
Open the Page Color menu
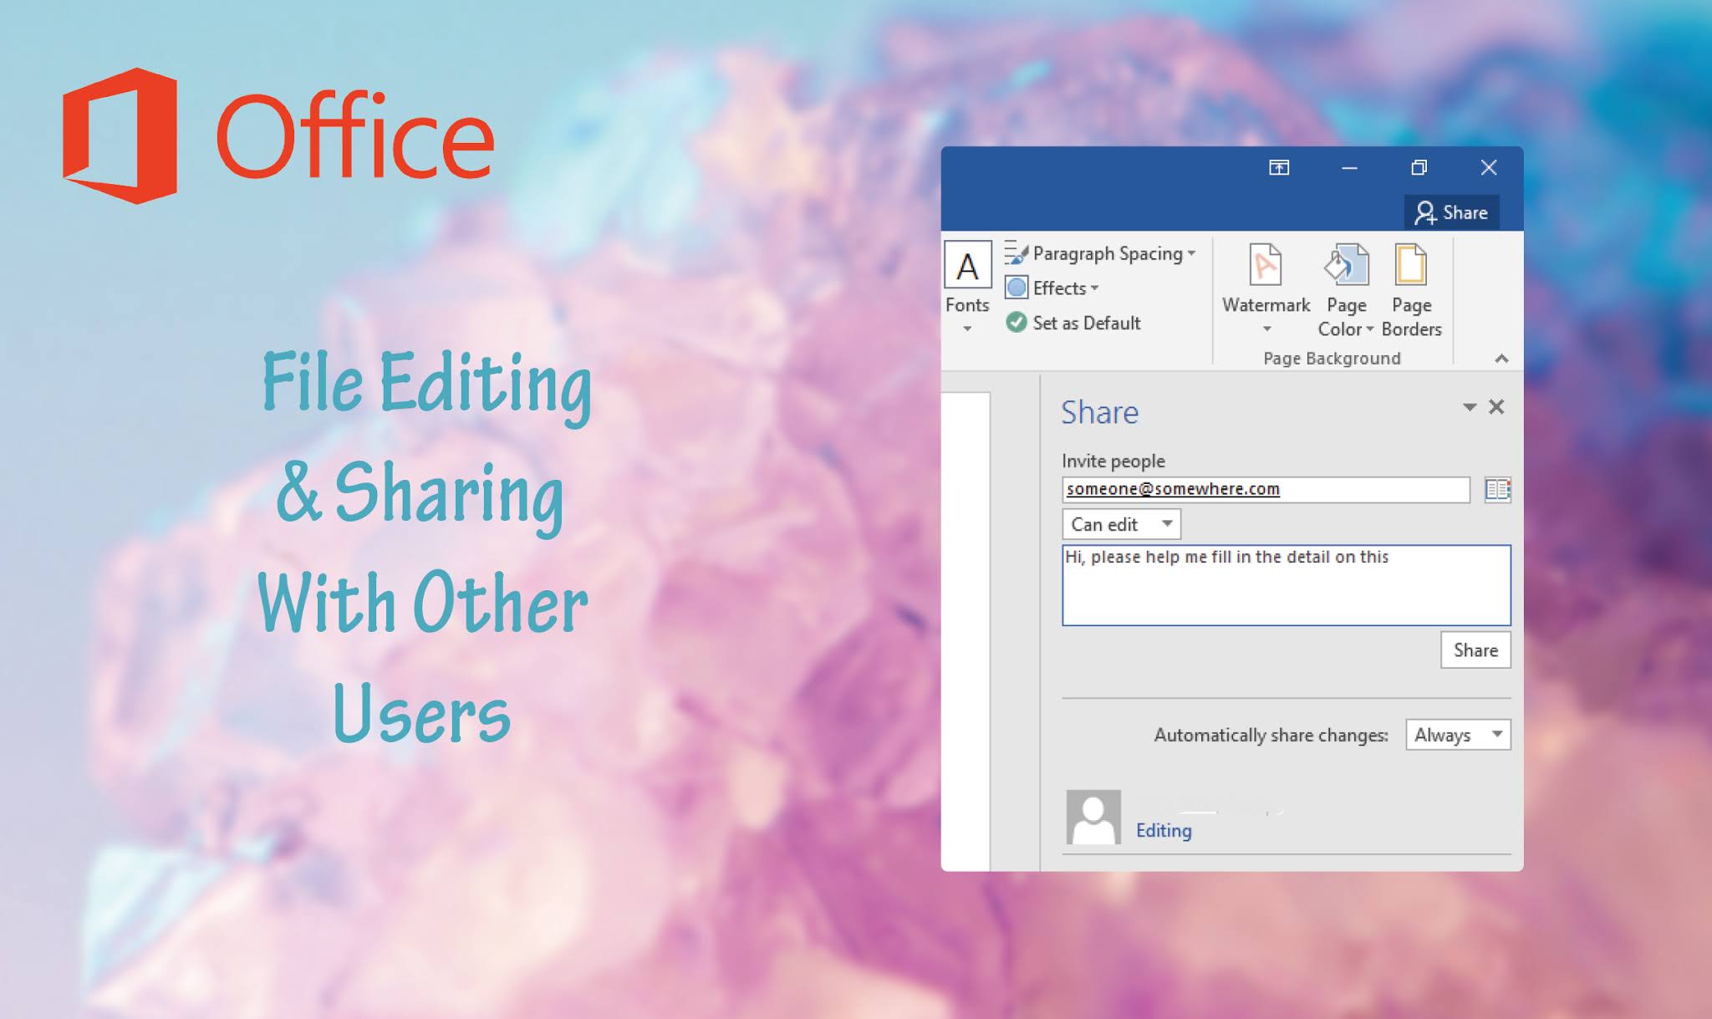[x=1346, y=291]
